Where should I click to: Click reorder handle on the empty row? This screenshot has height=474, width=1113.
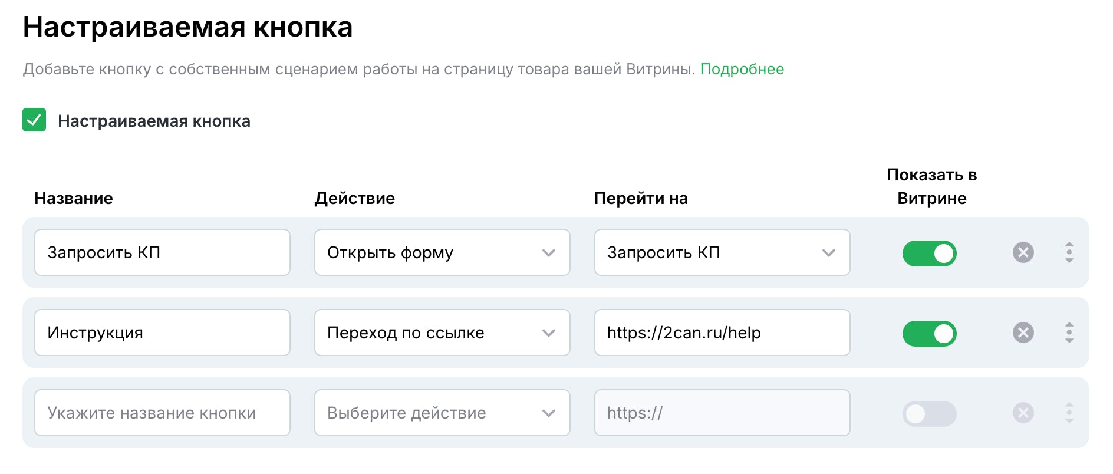tap(1069, 413)
